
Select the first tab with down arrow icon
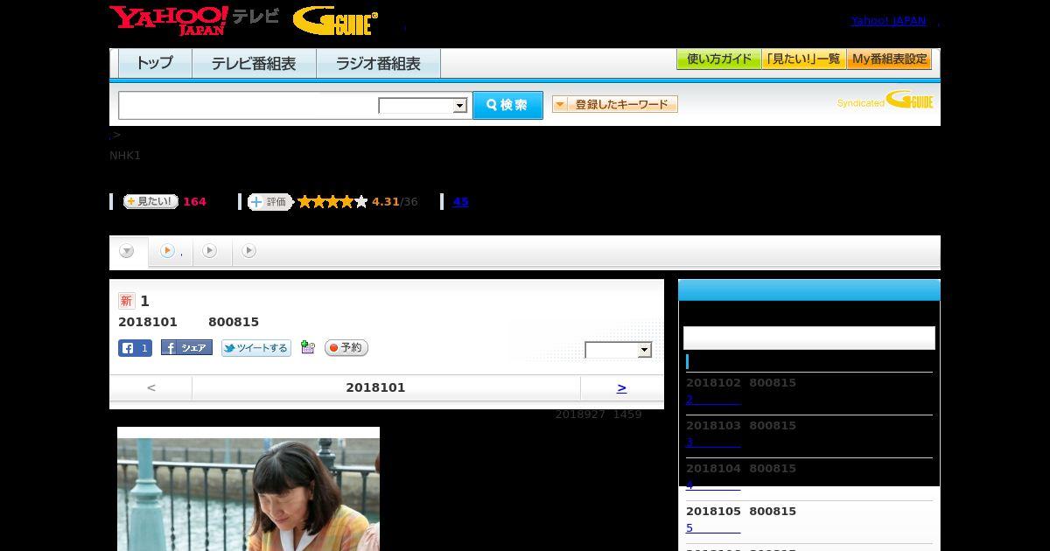[x=128, y=251]
